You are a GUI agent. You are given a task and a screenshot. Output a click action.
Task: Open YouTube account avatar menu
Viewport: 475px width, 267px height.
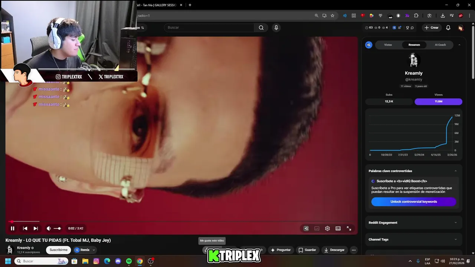pos(461,27)
